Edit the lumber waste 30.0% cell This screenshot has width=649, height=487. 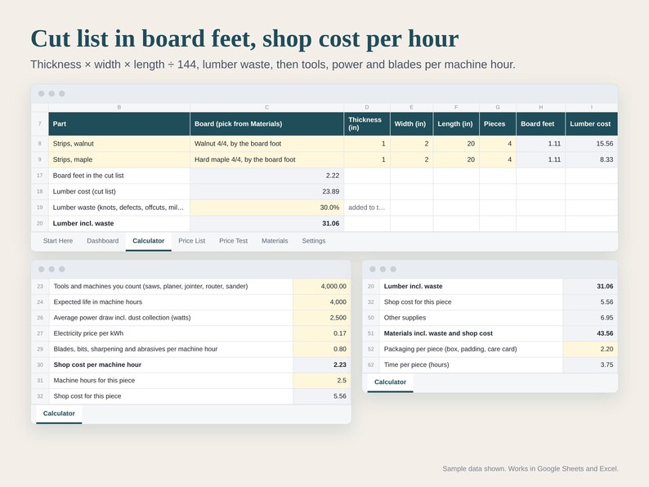(x=266, y=208)
